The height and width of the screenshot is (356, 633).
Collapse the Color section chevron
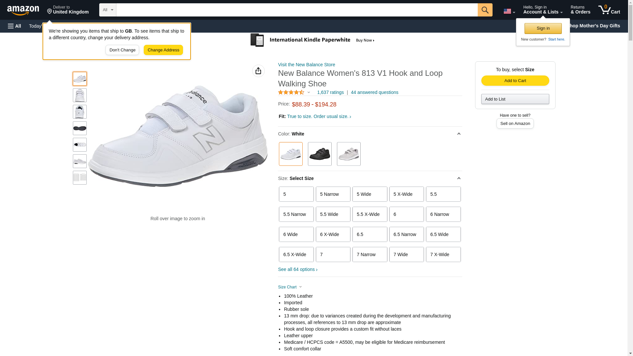coord(459,134)
